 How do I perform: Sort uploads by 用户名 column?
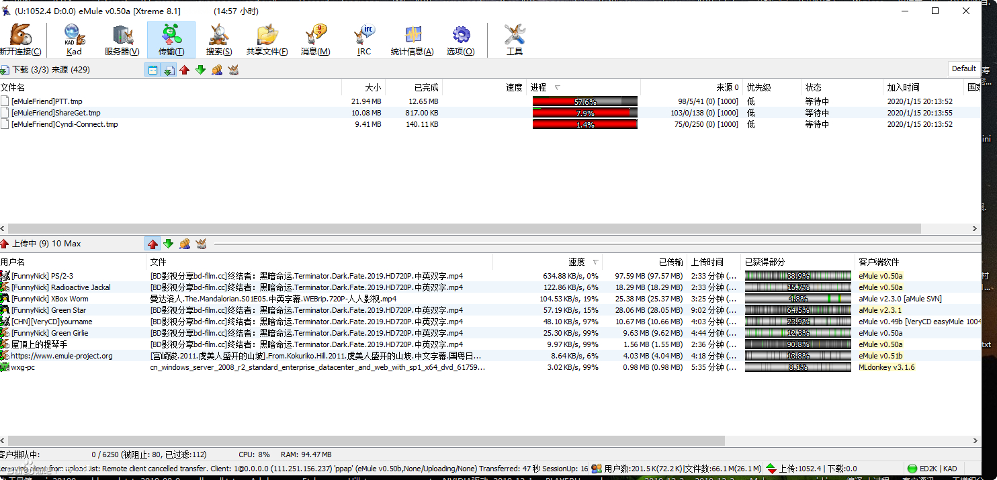[x=73, y=262]
